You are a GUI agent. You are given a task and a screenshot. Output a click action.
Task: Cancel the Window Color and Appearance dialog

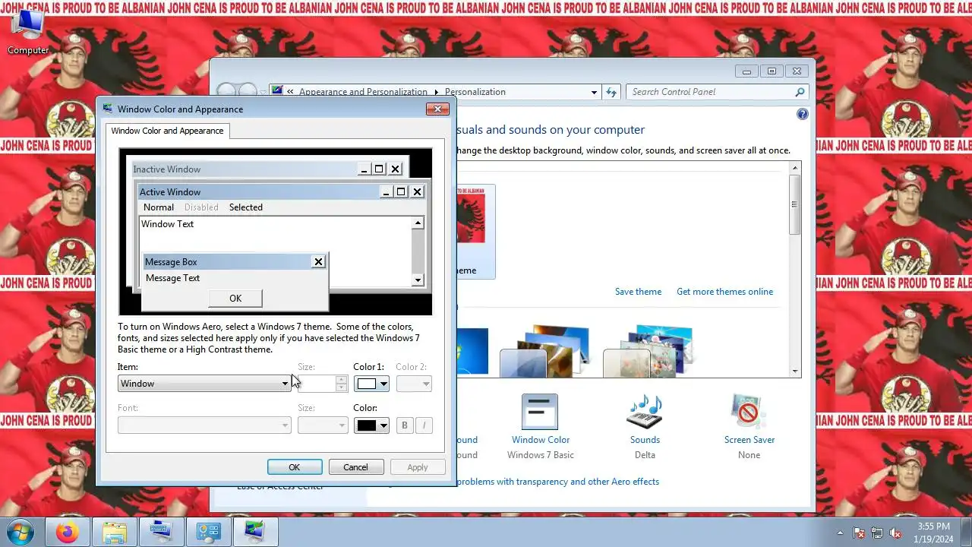coord(355,467)
